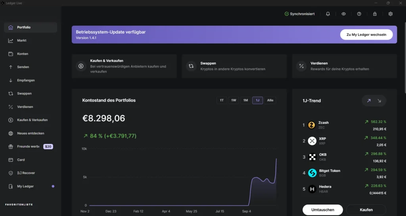Open Kaufen & Verkaufen in the sidebar

pos(31,120)
